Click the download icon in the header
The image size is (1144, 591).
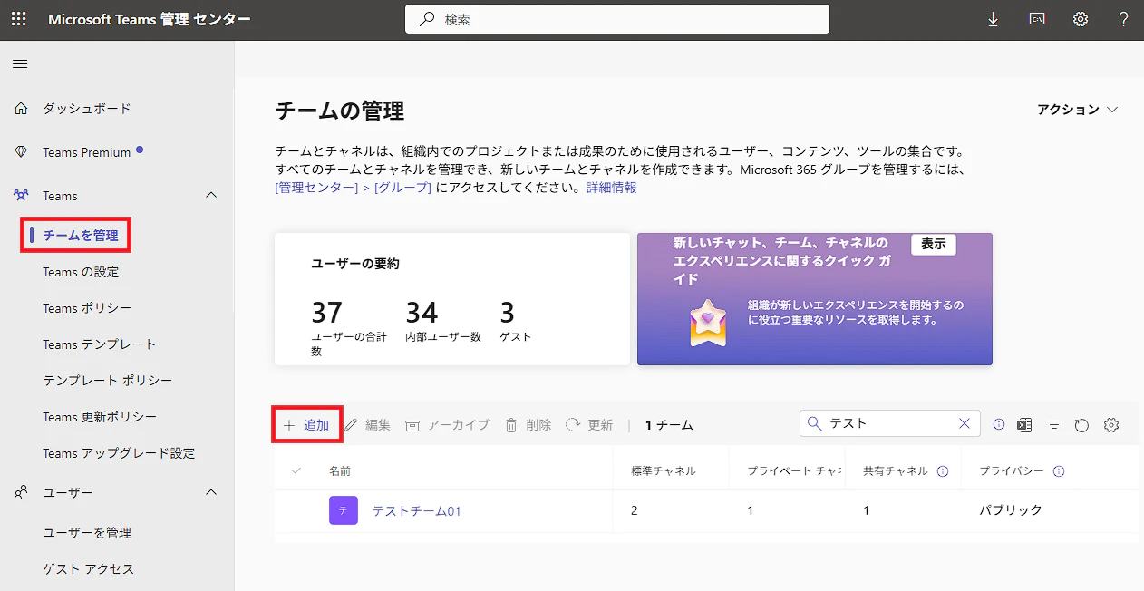(x=993, y=19)
